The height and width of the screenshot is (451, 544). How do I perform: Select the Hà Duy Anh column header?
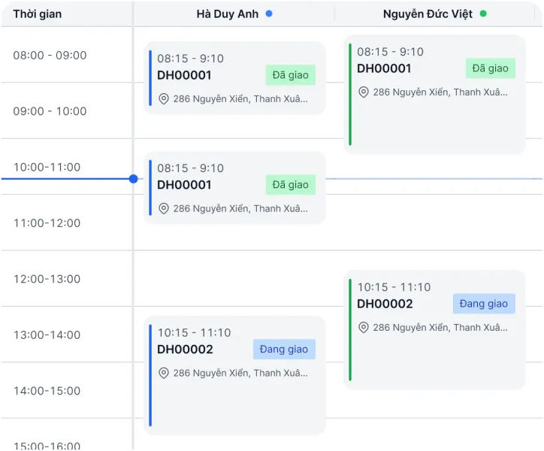click(x=228, y=14)
